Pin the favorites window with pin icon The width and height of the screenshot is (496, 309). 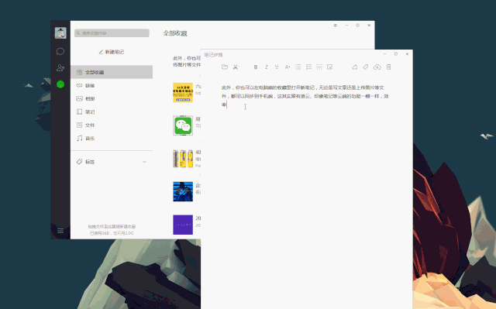(336, 26)
